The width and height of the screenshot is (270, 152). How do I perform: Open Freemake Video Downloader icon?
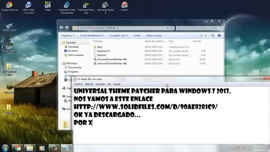click(67, 8)
